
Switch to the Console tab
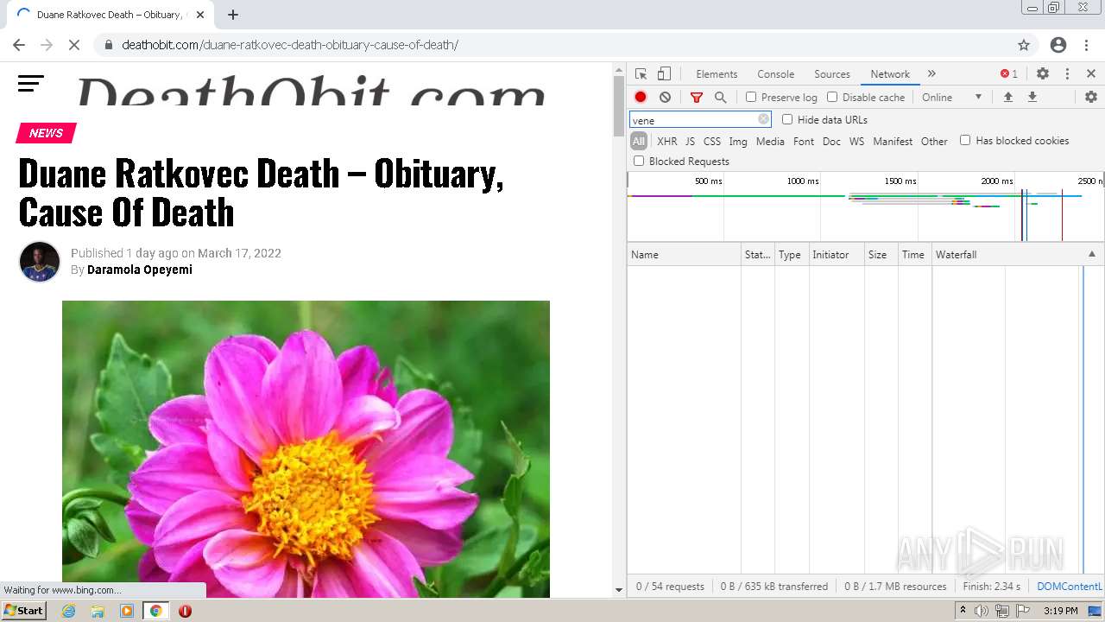pos(775,74)
